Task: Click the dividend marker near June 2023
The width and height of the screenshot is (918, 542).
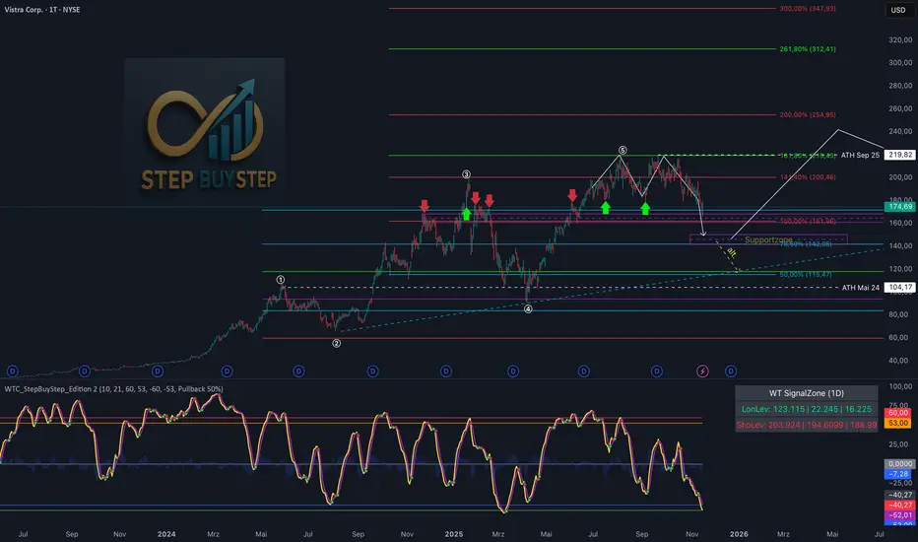Action: (x=12, y=371)
